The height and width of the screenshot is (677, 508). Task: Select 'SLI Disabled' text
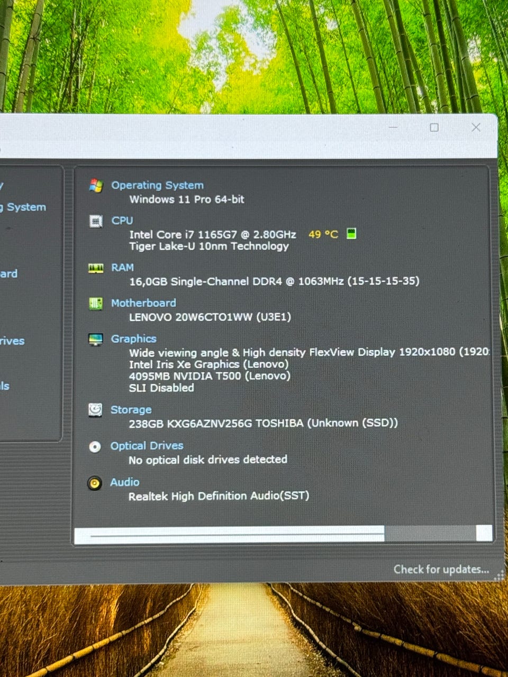[161, 388]
